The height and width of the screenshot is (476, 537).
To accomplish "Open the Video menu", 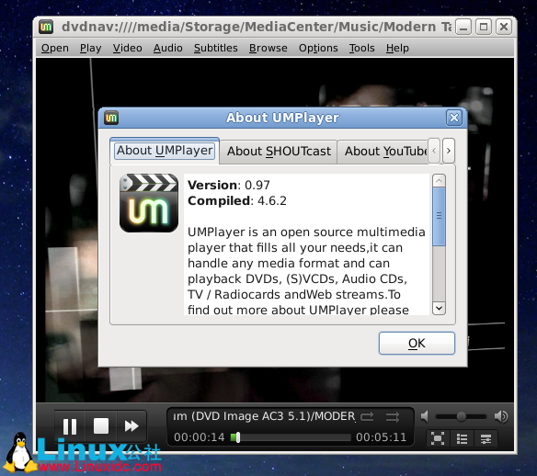I will pyautogui.click(x=128, y=48).
